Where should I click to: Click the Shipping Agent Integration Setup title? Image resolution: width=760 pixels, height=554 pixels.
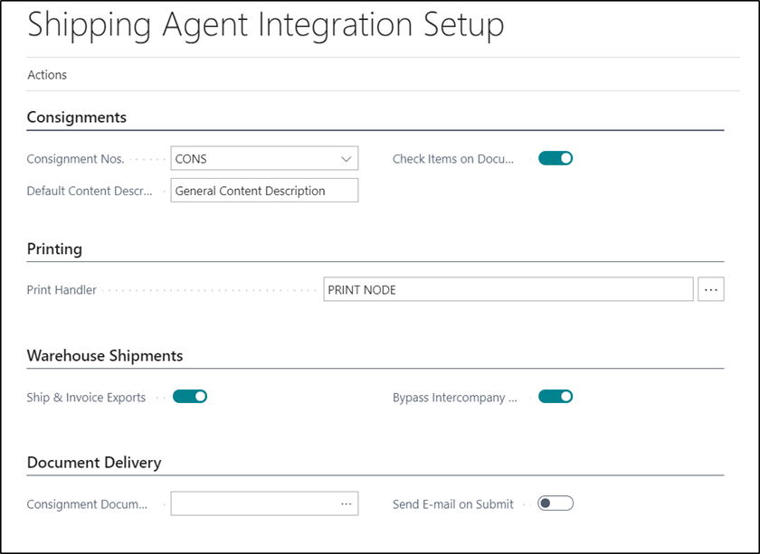(x=266, y=24)
